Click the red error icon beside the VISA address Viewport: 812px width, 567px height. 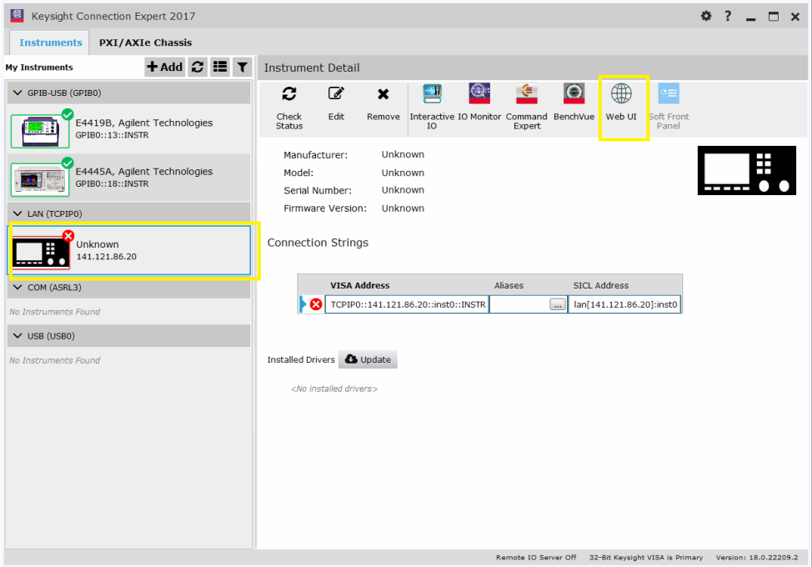[316, 304]
